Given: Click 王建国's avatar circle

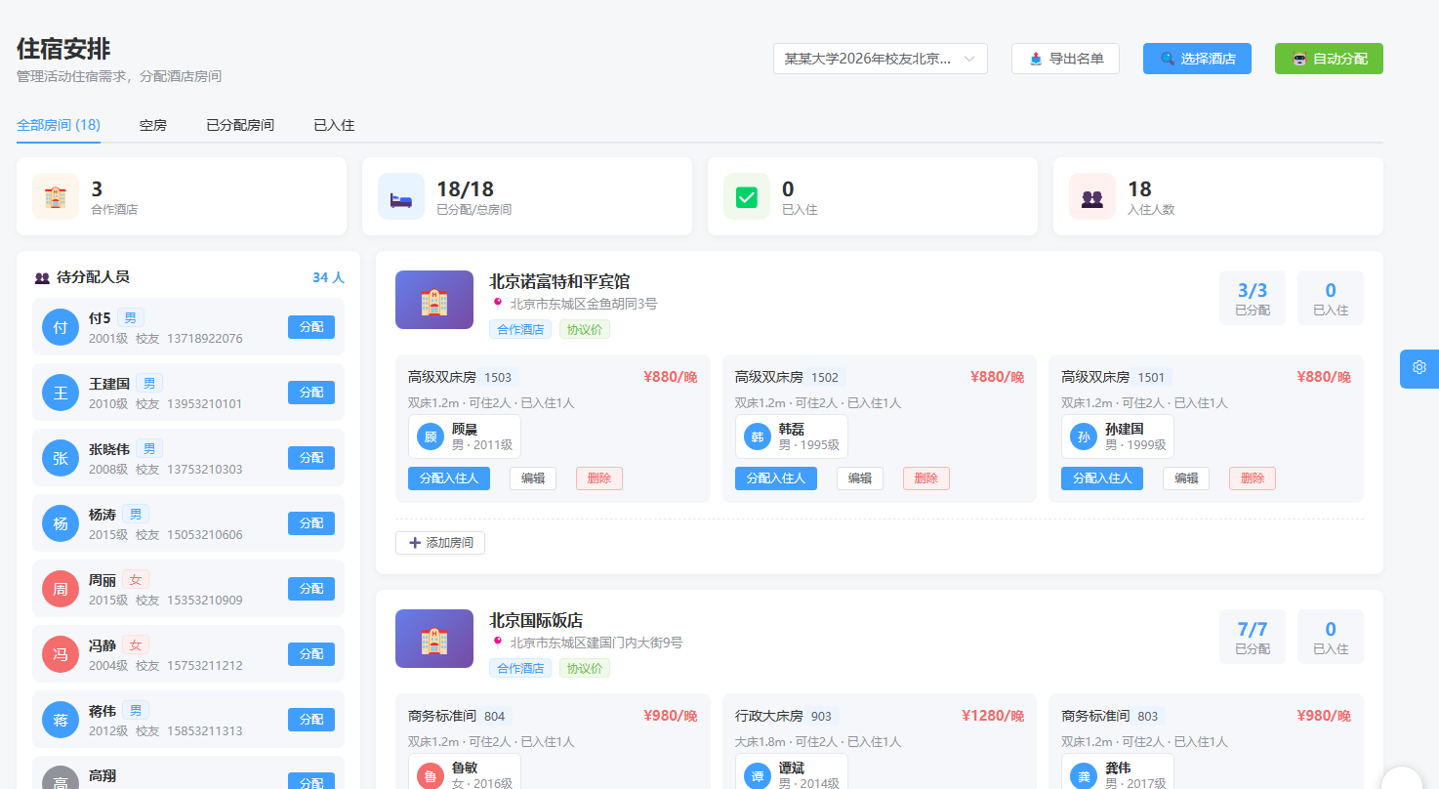Looking at the screenshot, I should tap(61, 393).
